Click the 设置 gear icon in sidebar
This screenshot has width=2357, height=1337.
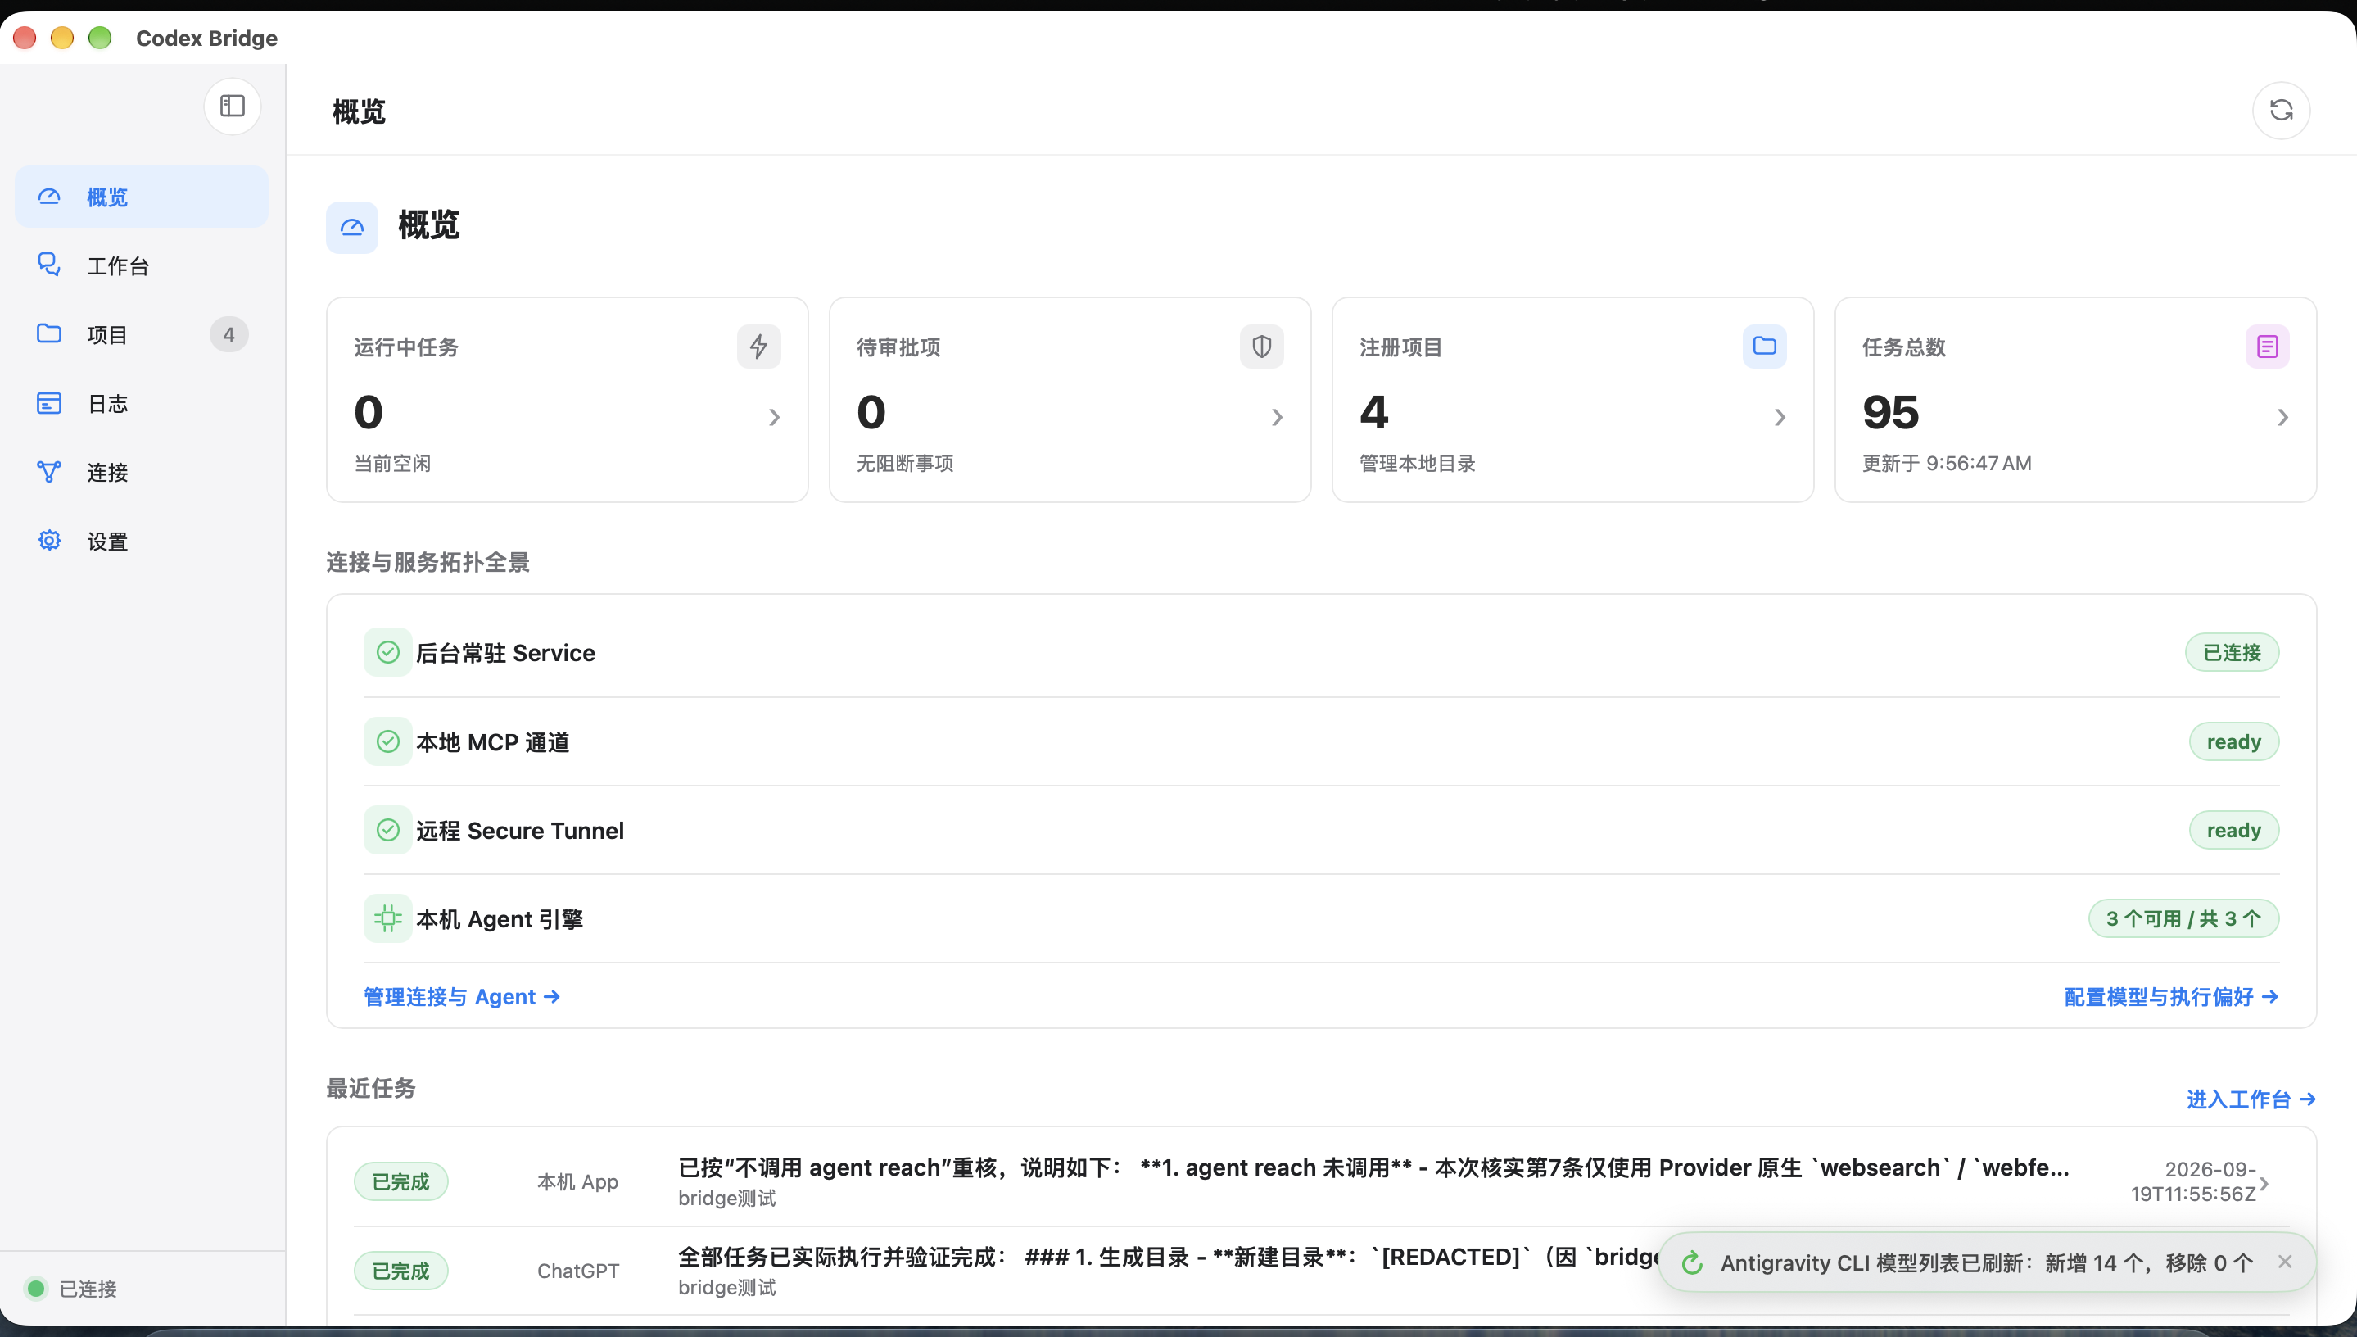point(48,540)
